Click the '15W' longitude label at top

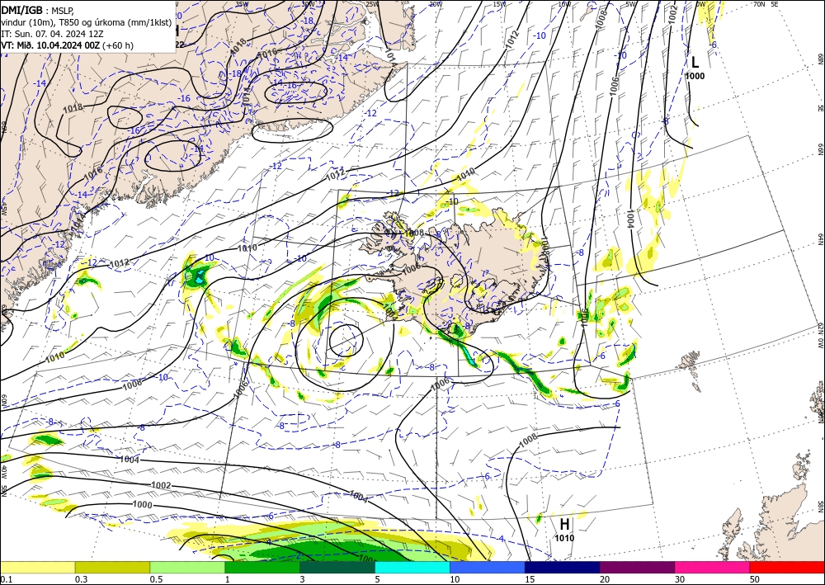500,4
